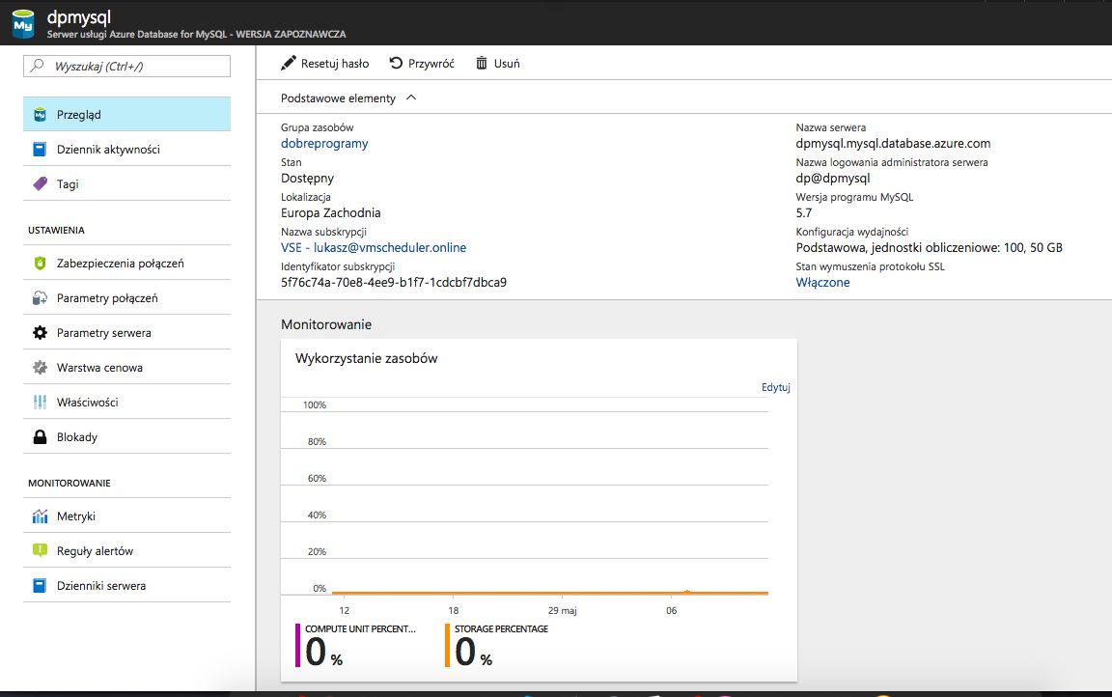The image size is (1112, 697).
Task: Click the Warstwa cenowa gear icon
Action: pyautogui.click(x=40, y=368)
